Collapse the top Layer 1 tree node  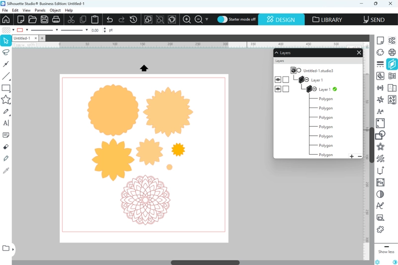coord(306,80)
